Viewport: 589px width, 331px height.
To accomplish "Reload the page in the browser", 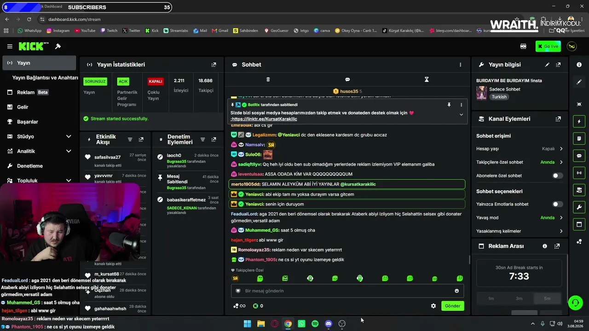I will coord(29,19).
